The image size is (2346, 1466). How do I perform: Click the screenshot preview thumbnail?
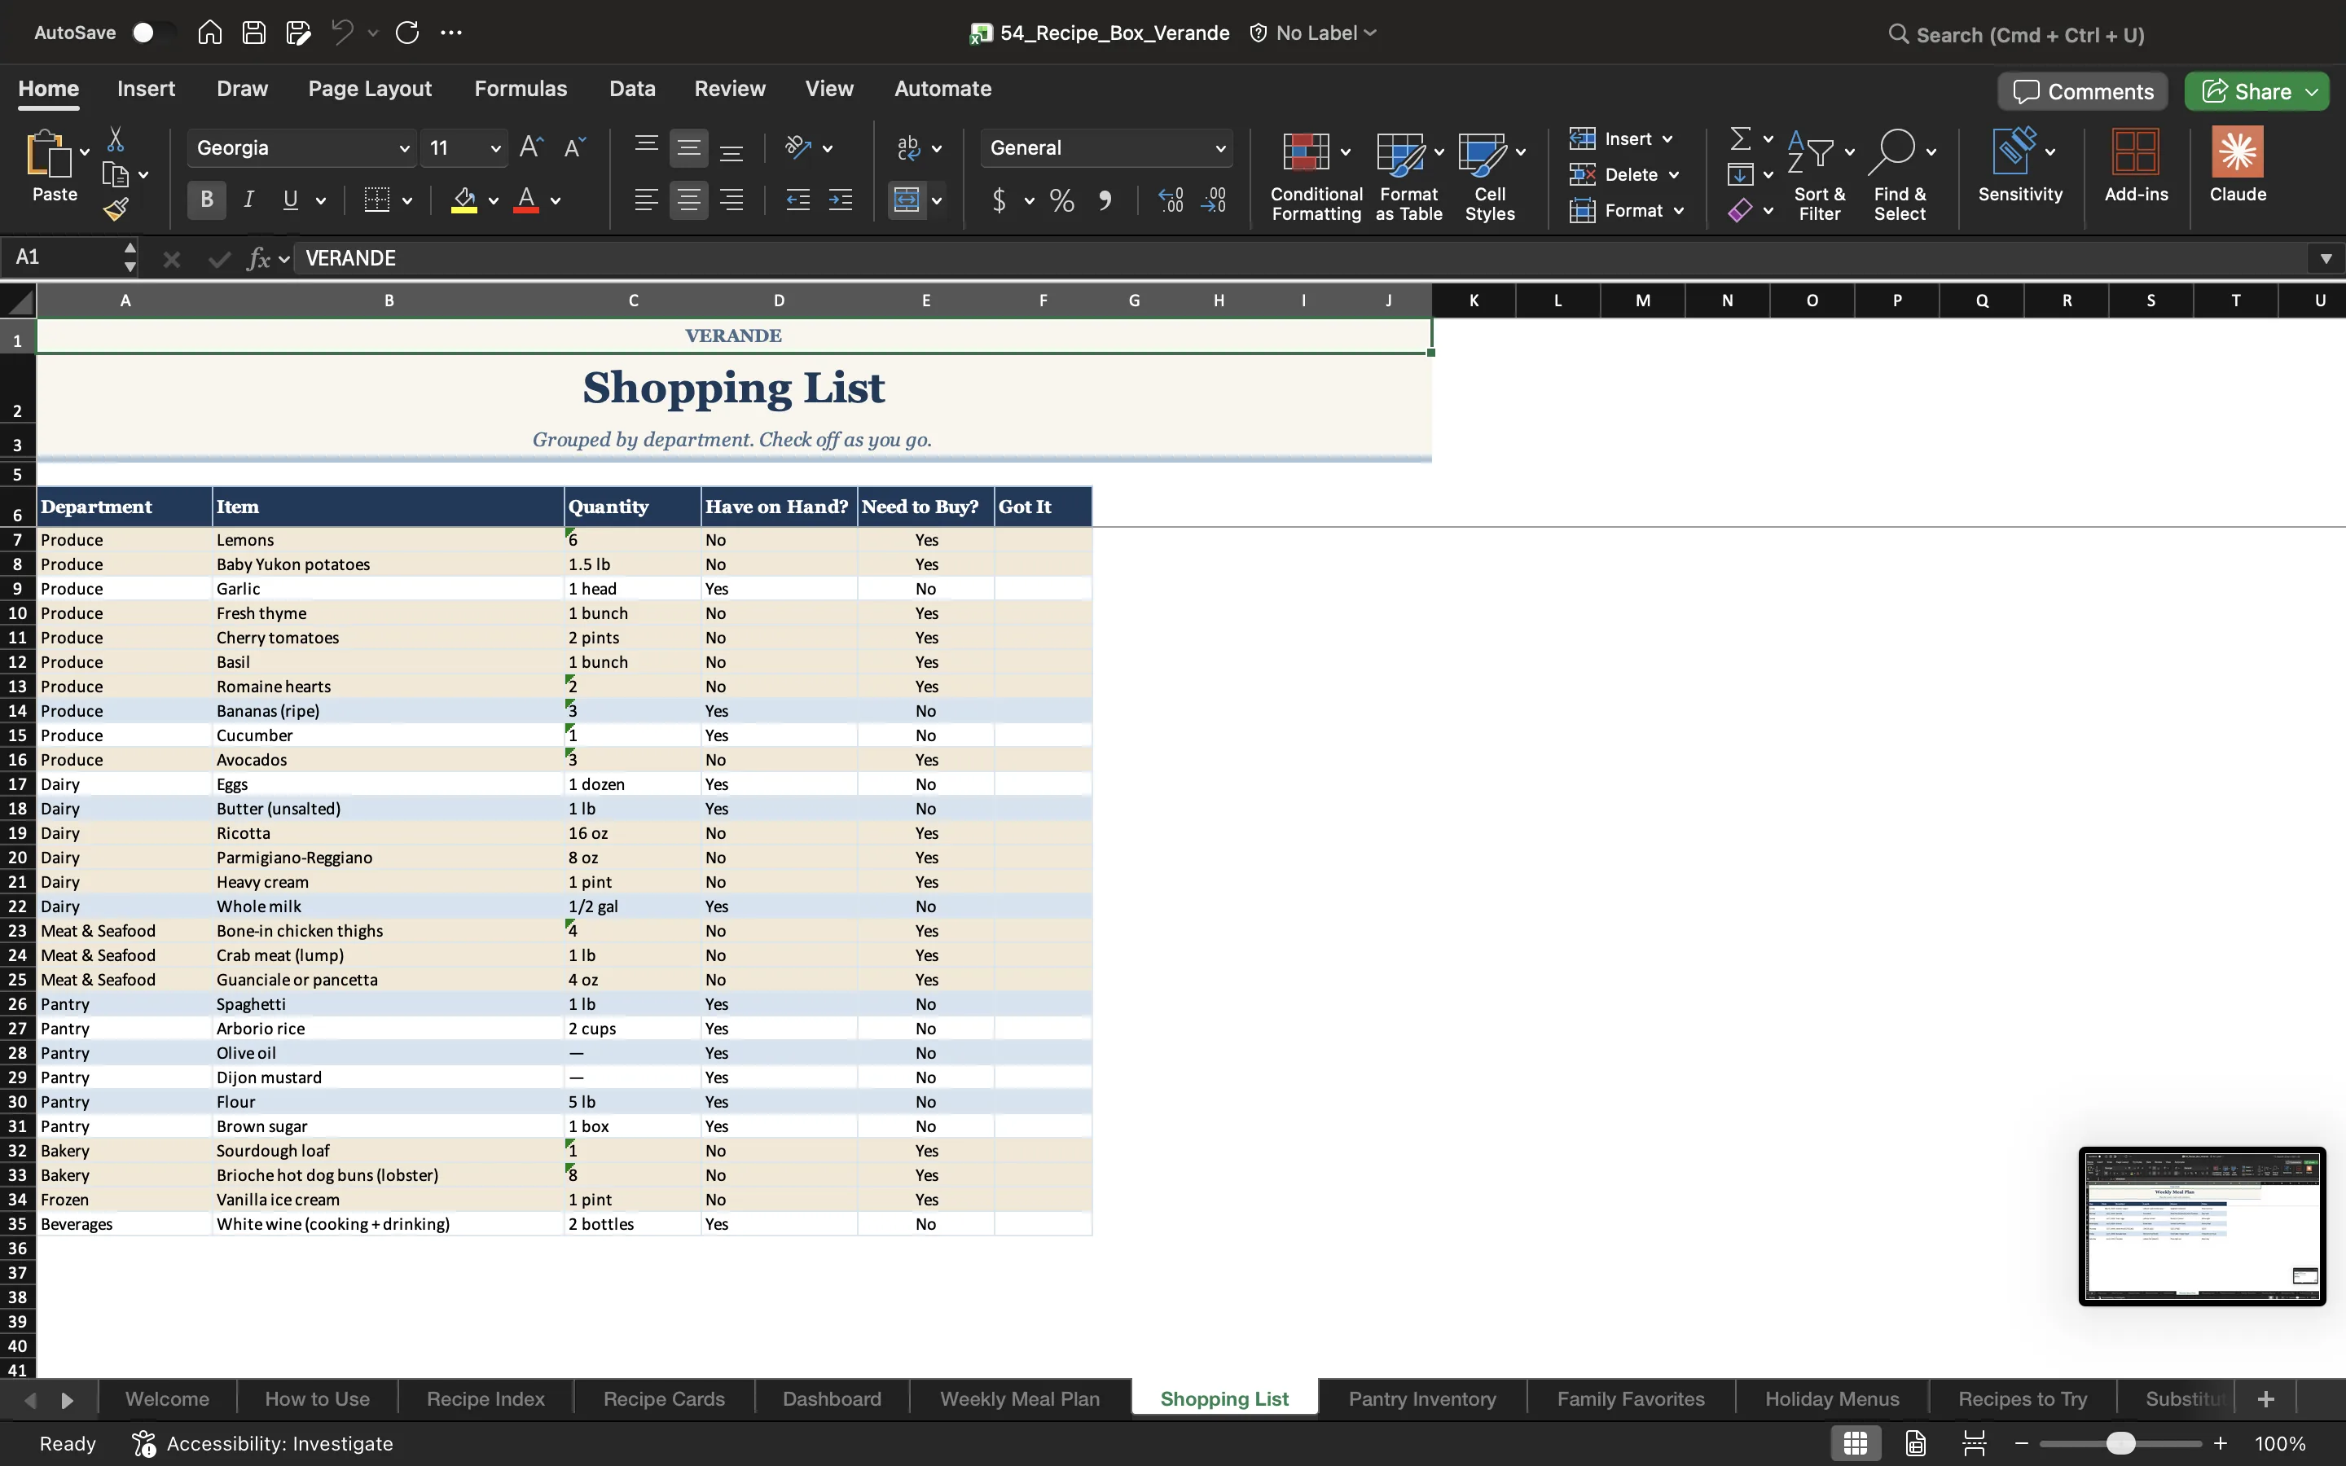[x=2202, y=1227]
